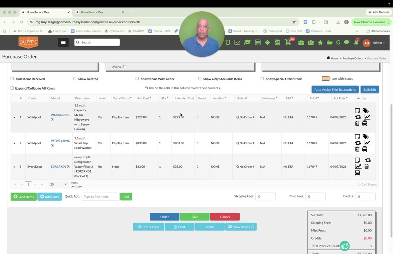Click the View Assets (0) button
The image size is (393, 254).
tap(241, 227)
